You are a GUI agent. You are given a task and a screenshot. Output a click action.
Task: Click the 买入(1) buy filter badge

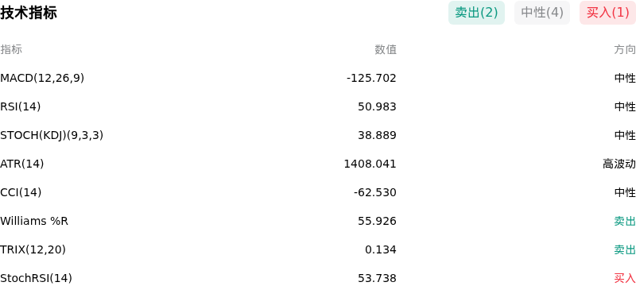pos(607,13)
